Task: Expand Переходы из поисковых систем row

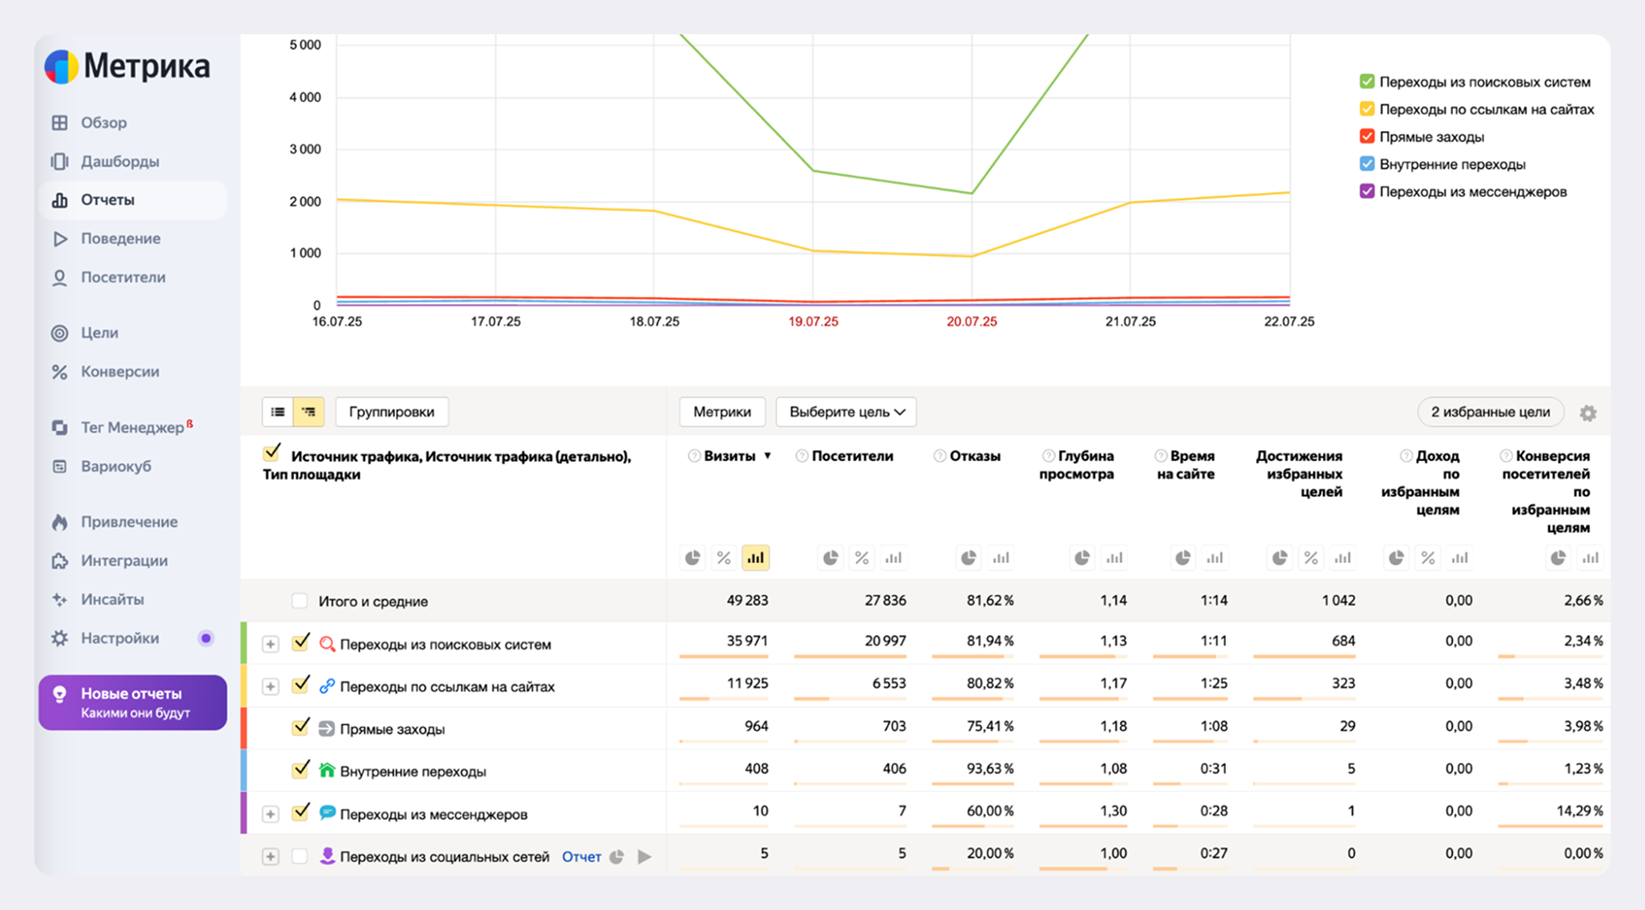Action: (271, 644)
